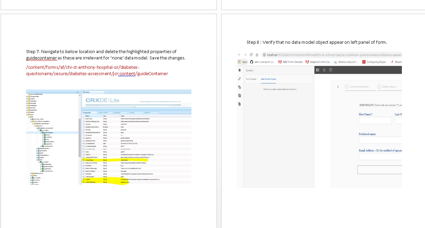Open the Content tree icon in side rail
Viewport: 425px width, 228px height.
(240, 70)
